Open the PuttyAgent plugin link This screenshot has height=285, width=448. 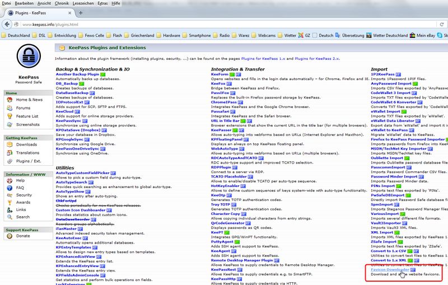222,241
